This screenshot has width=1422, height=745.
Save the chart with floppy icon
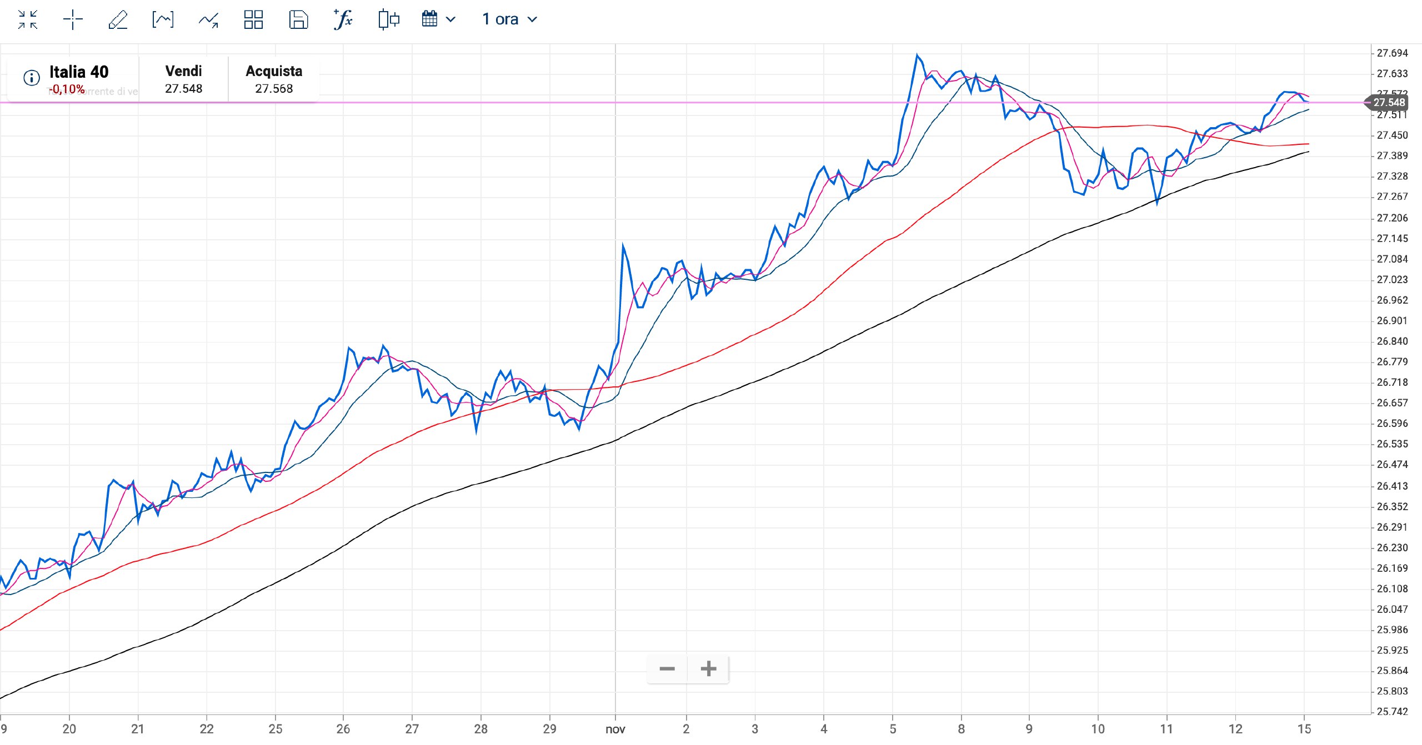pyautogui.click(x=298, y=19)
